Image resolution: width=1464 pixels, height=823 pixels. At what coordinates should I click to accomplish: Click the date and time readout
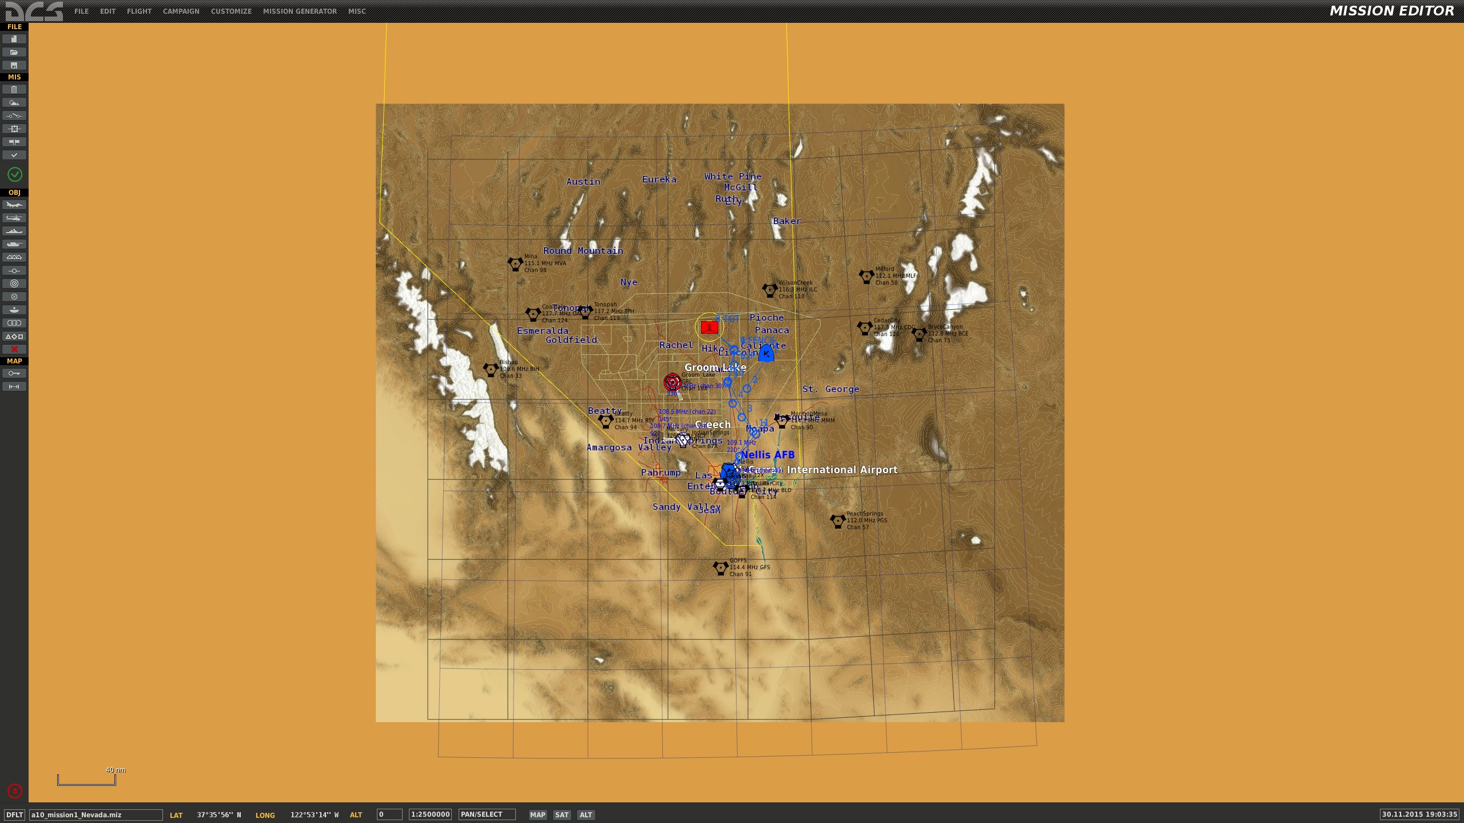(x=1419, y=814)
